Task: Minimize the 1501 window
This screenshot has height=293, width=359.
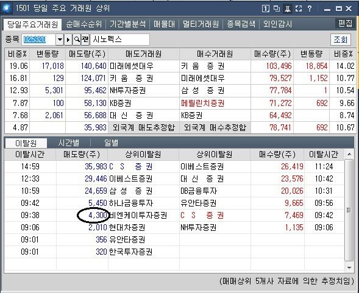Action: point(327,9)
